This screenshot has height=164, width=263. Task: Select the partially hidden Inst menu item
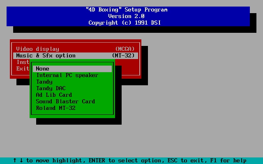[23, 62]
